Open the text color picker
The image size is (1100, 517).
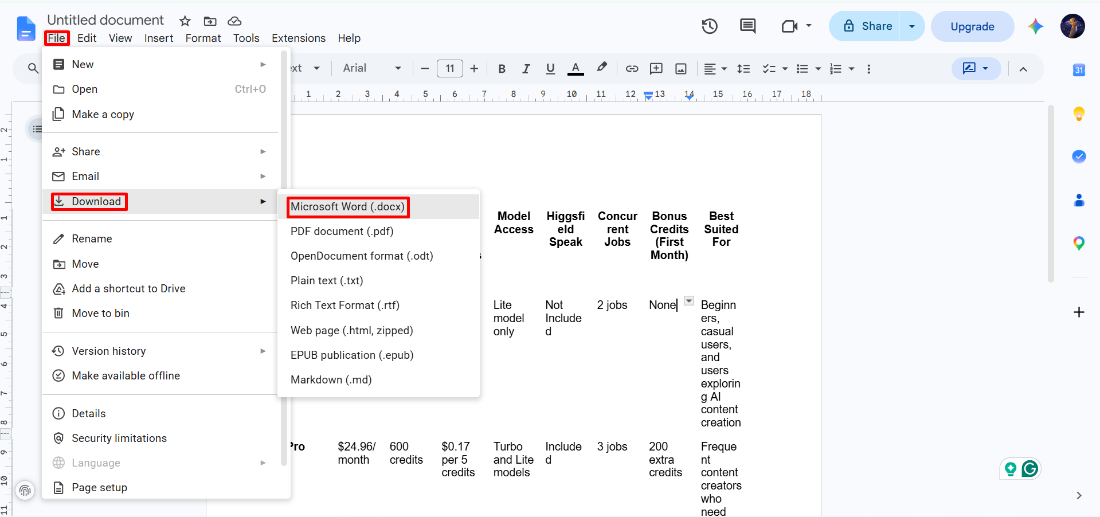click(x=576, y=69)
